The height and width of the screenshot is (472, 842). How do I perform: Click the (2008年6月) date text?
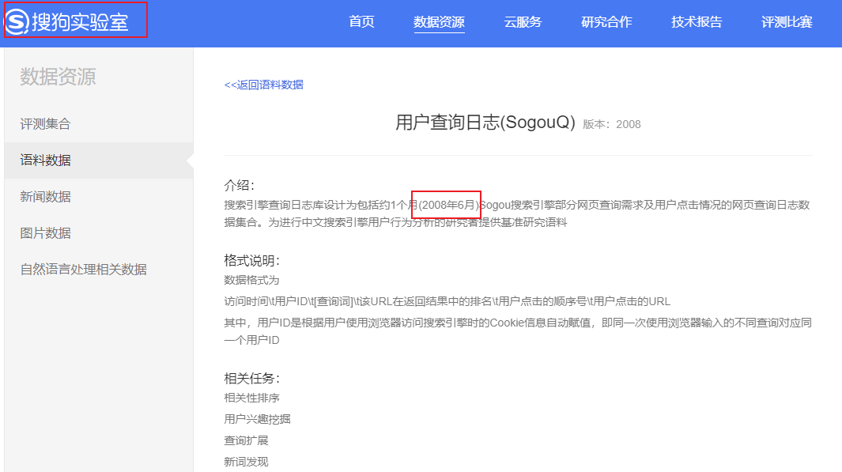pyautogui.click(x=449, y=205)
